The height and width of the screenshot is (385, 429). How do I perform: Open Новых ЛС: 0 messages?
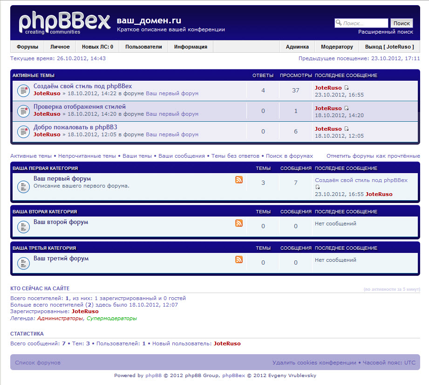97,47
